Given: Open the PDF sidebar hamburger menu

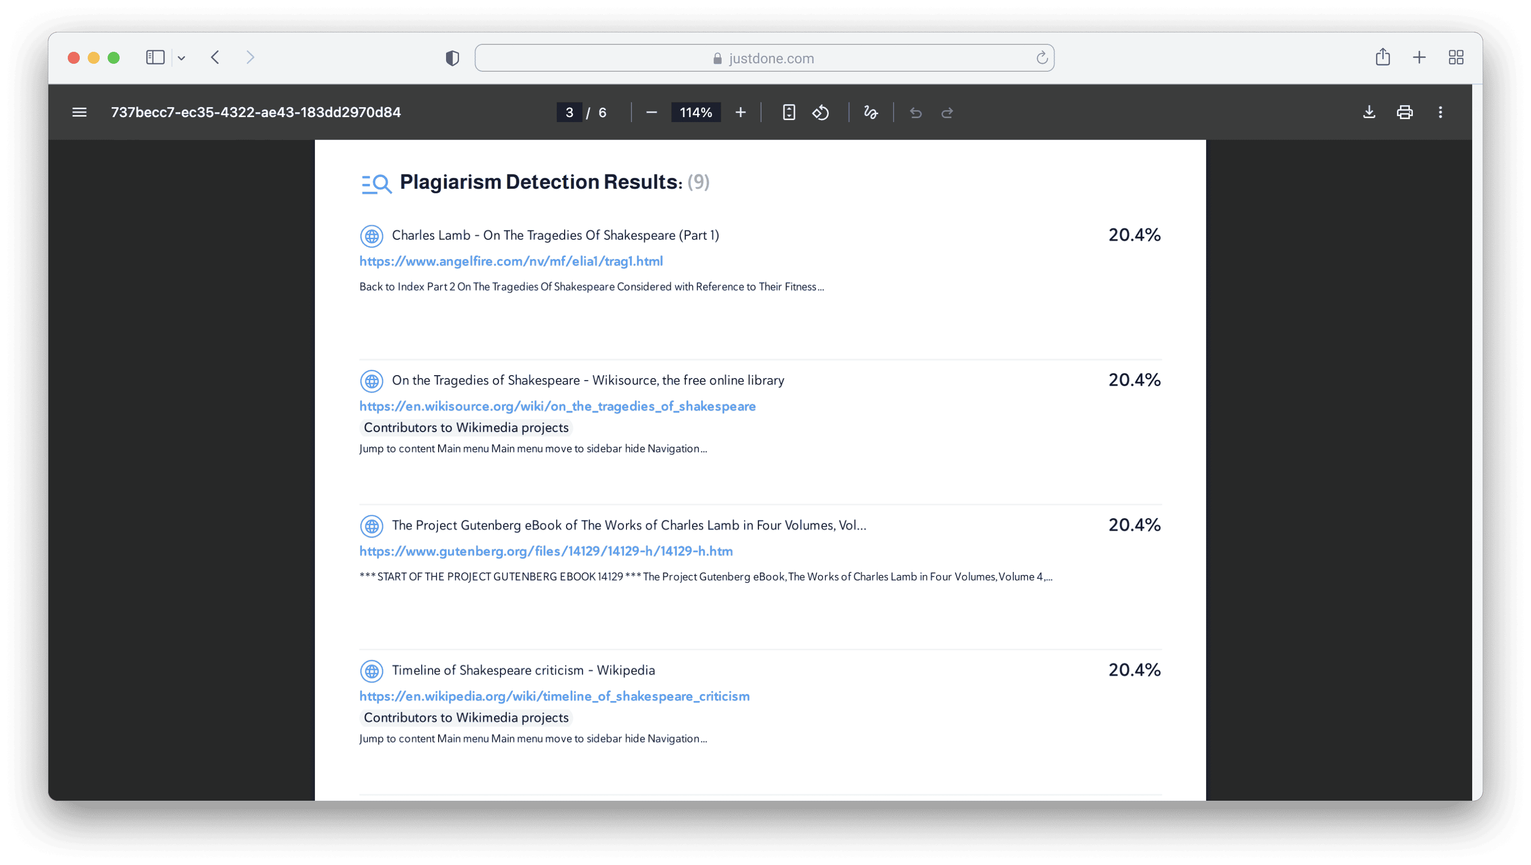Looking at the screenshot, I should coord(79,112).
